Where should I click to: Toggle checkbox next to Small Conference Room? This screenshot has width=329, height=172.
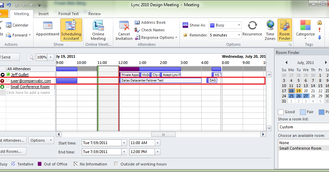click(x=8, y=87)
